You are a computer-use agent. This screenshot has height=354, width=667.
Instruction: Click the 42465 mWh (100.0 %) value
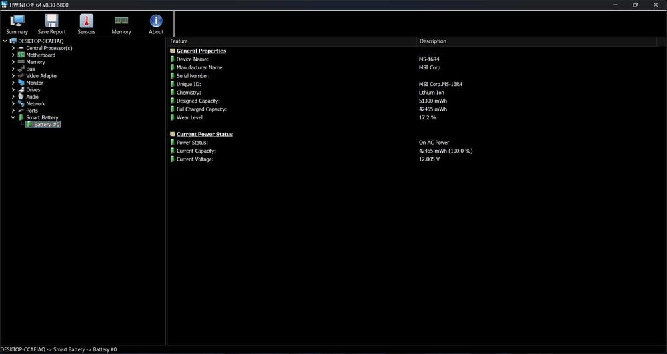pos(446,151)
